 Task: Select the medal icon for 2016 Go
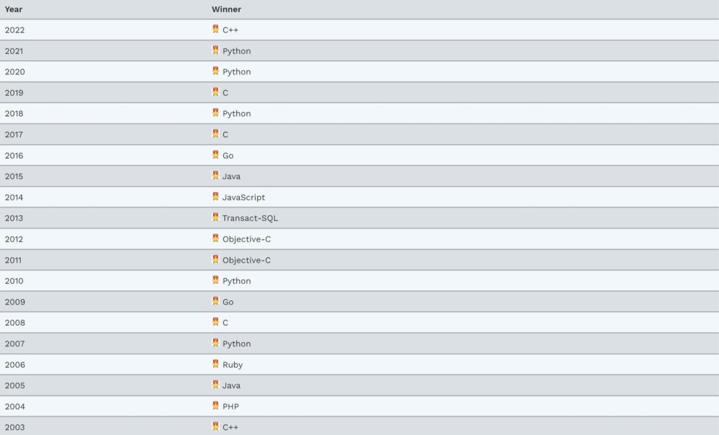[x=216, y=155]
